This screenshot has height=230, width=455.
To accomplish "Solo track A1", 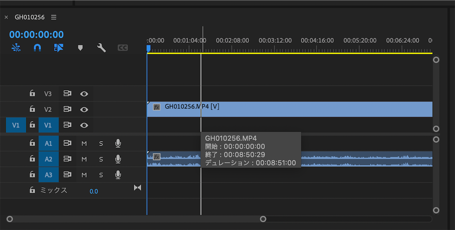I will coord(101,143).
